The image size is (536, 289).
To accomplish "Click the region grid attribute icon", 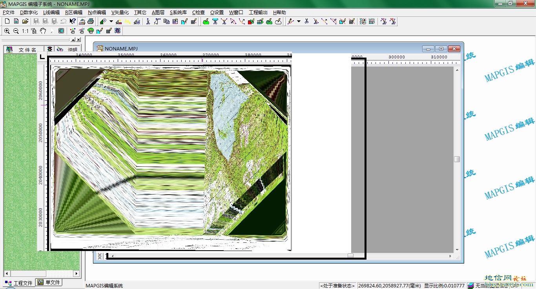I will coord(260,21).
